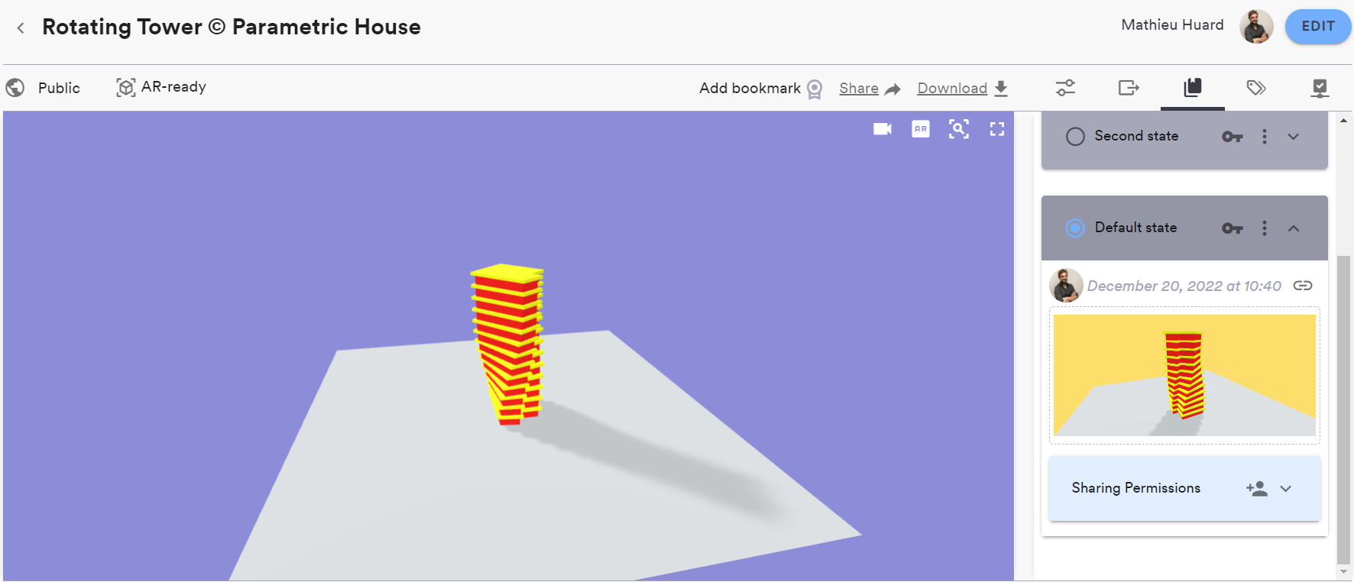Click the camera icon in the viewer
Screen dimensions: 1354x582
[x=883, y=129]
